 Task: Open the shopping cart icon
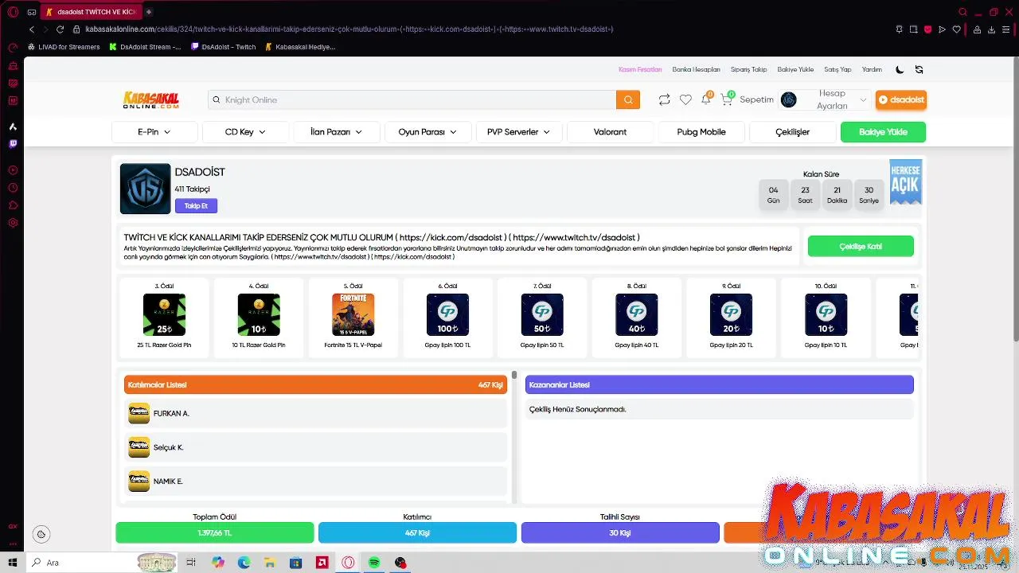(726, 99)
